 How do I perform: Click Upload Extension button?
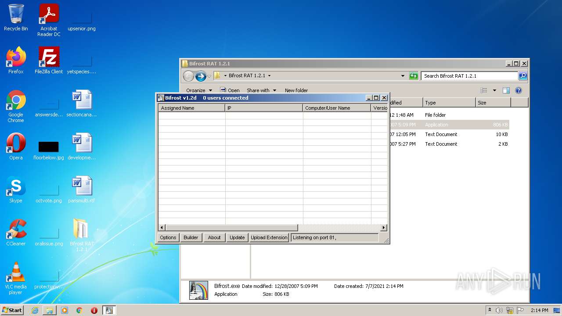[x=269, y=237]
